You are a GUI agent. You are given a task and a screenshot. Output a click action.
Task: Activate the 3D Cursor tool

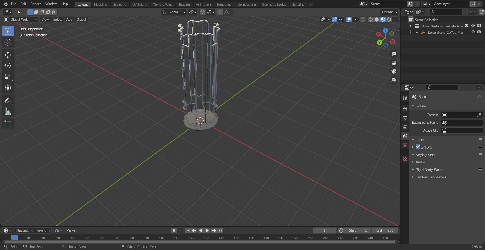[x=8, y=42]
